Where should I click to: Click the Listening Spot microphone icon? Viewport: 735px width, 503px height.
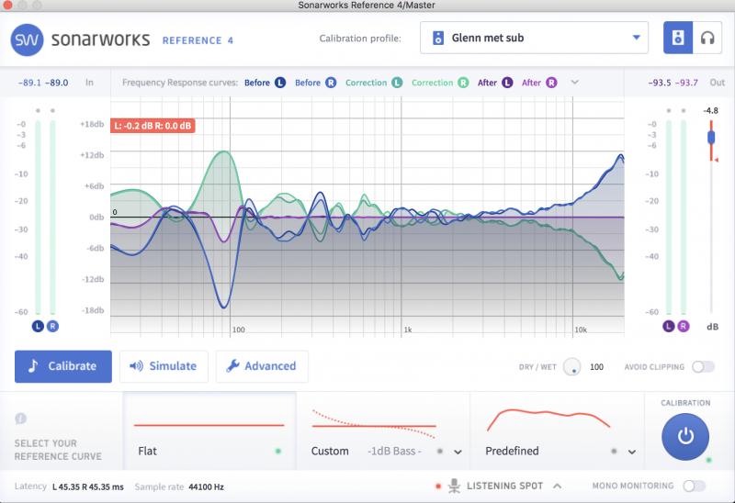[454, 486]
